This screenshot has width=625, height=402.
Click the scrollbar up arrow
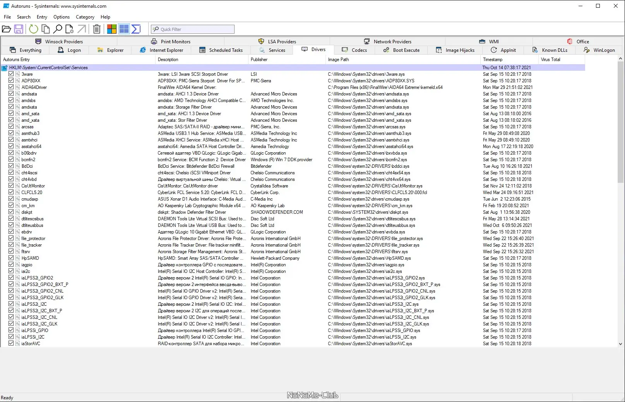coord(620,59)
